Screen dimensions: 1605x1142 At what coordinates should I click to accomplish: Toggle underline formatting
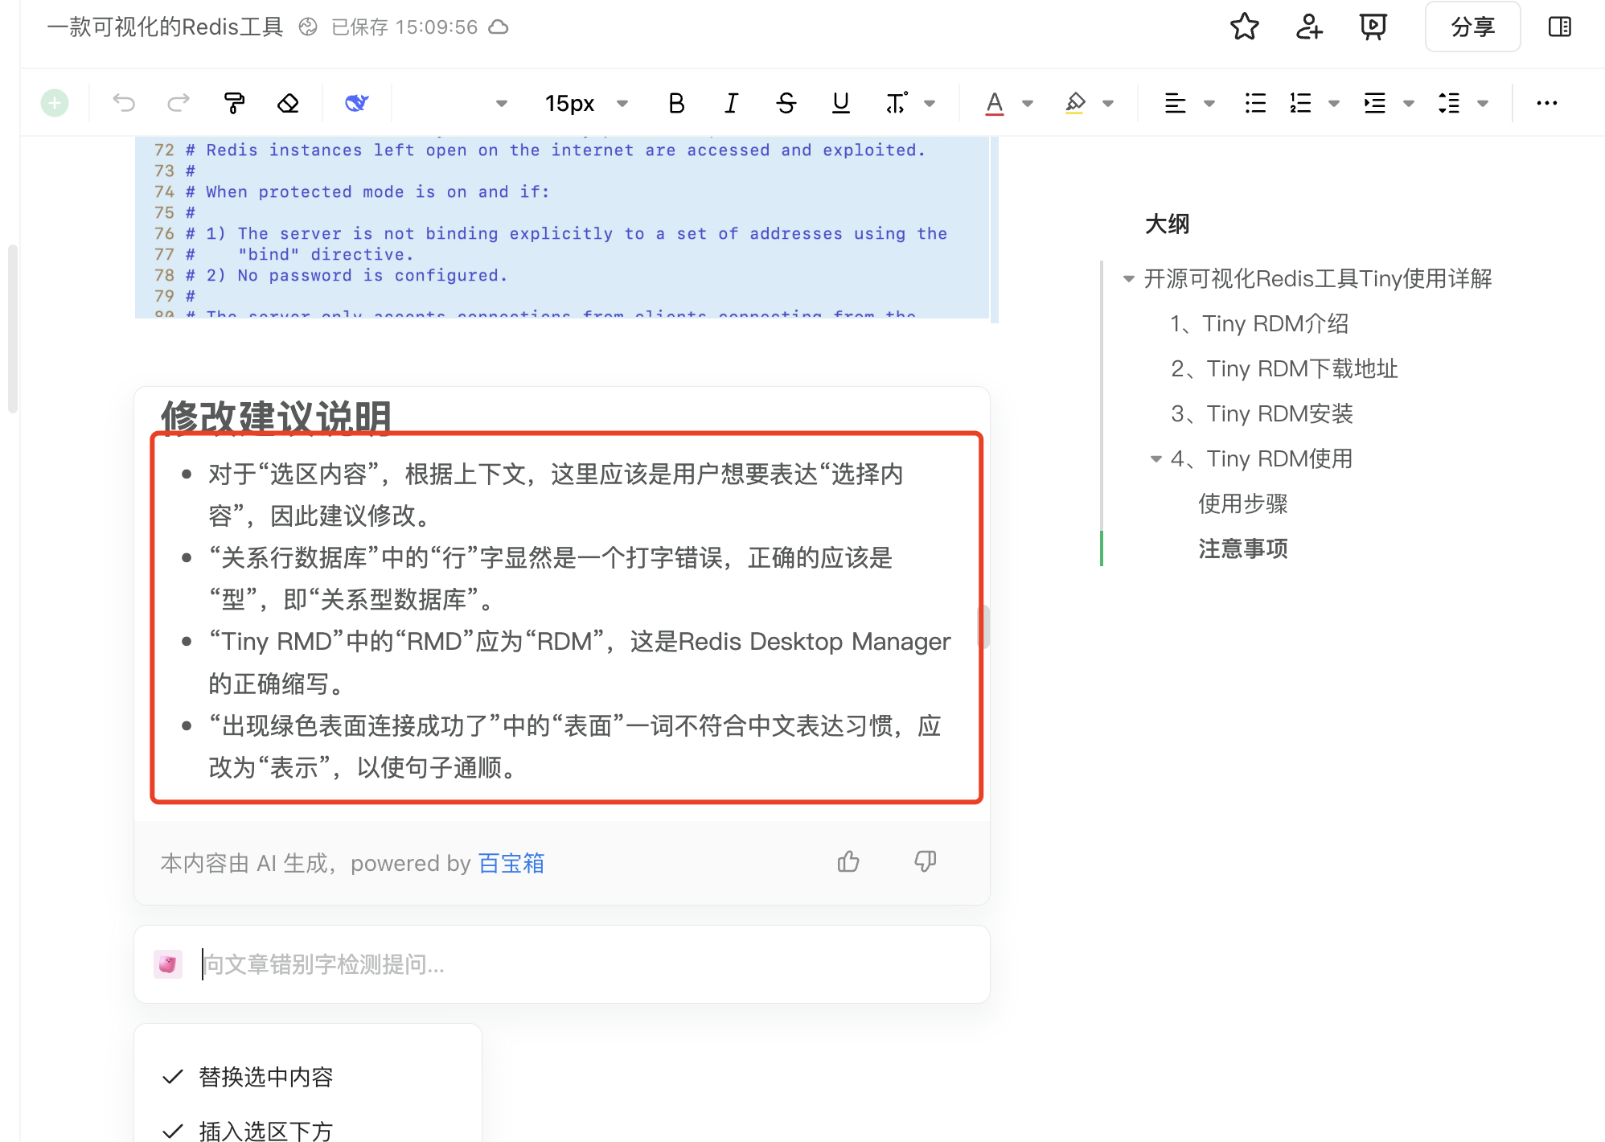click(x=840, y=103)
